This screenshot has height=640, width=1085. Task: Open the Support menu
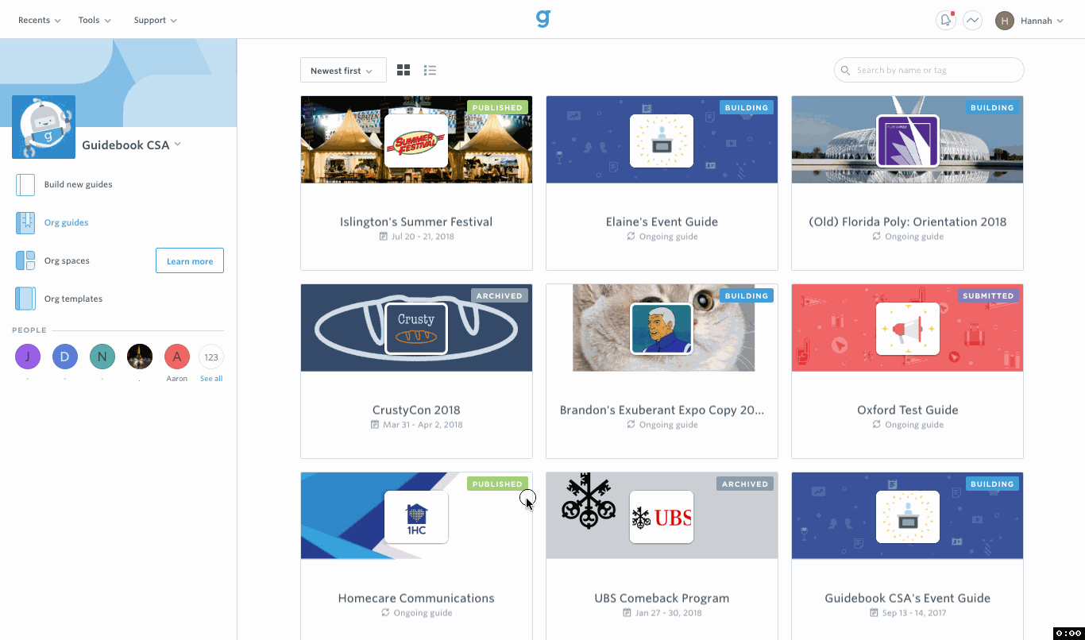pyautogui.click(x=154, y=20)
